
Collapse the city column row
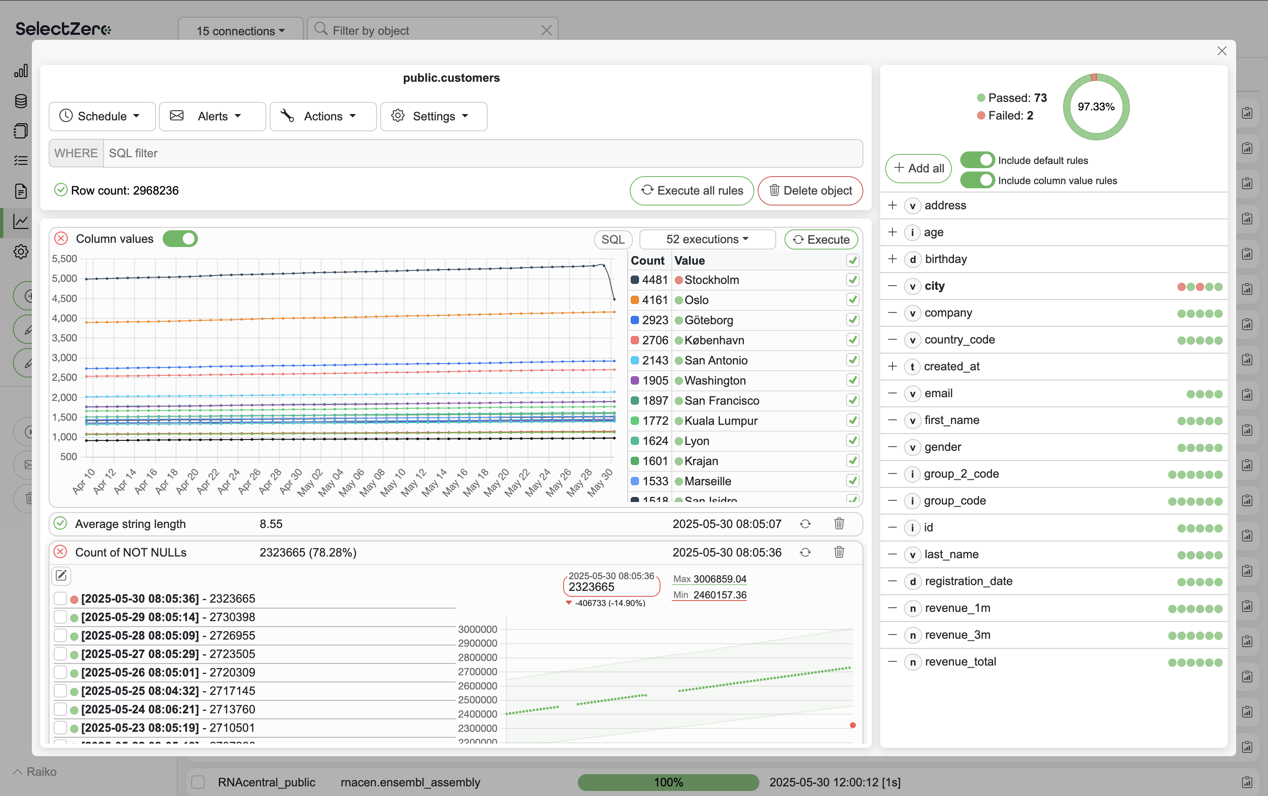coord(892,286)
